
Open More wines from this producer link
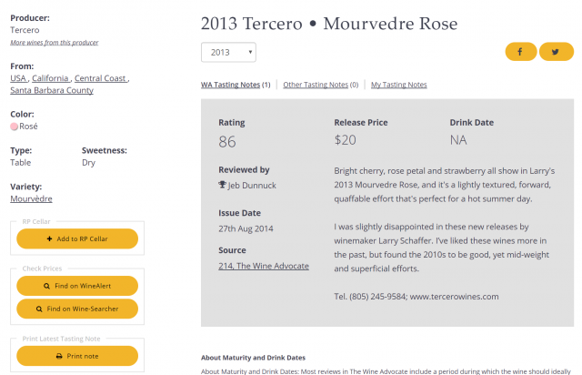[x=55, y=43]
